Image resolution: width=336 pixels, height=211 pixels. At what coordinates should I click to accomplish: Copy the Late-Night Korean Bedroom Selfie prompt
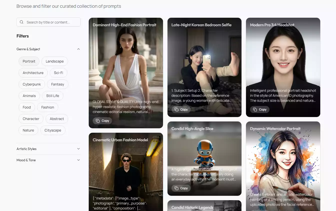click(x=181, y=109)
